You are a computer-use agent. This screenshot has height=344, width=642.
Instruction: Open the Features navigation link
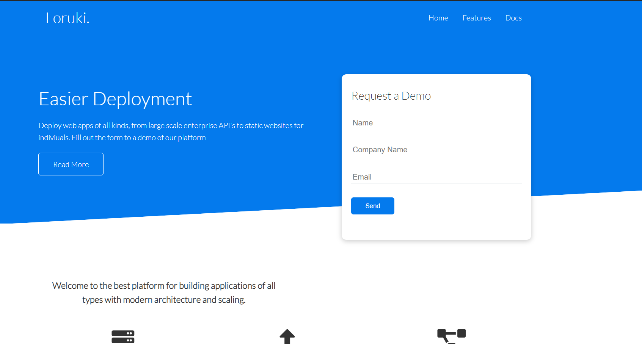[476, 18]
